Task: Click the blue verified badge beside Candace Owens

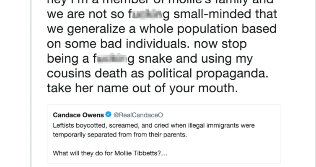Action: pyautogui.click(x=109, y=114)
